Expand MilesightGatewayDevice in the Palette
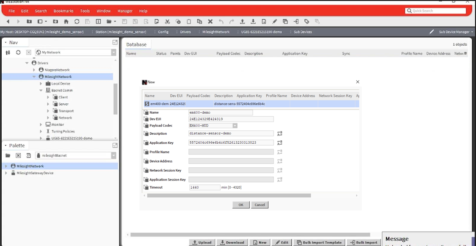This screenshot has width=476, height=246. click(6, 173)
